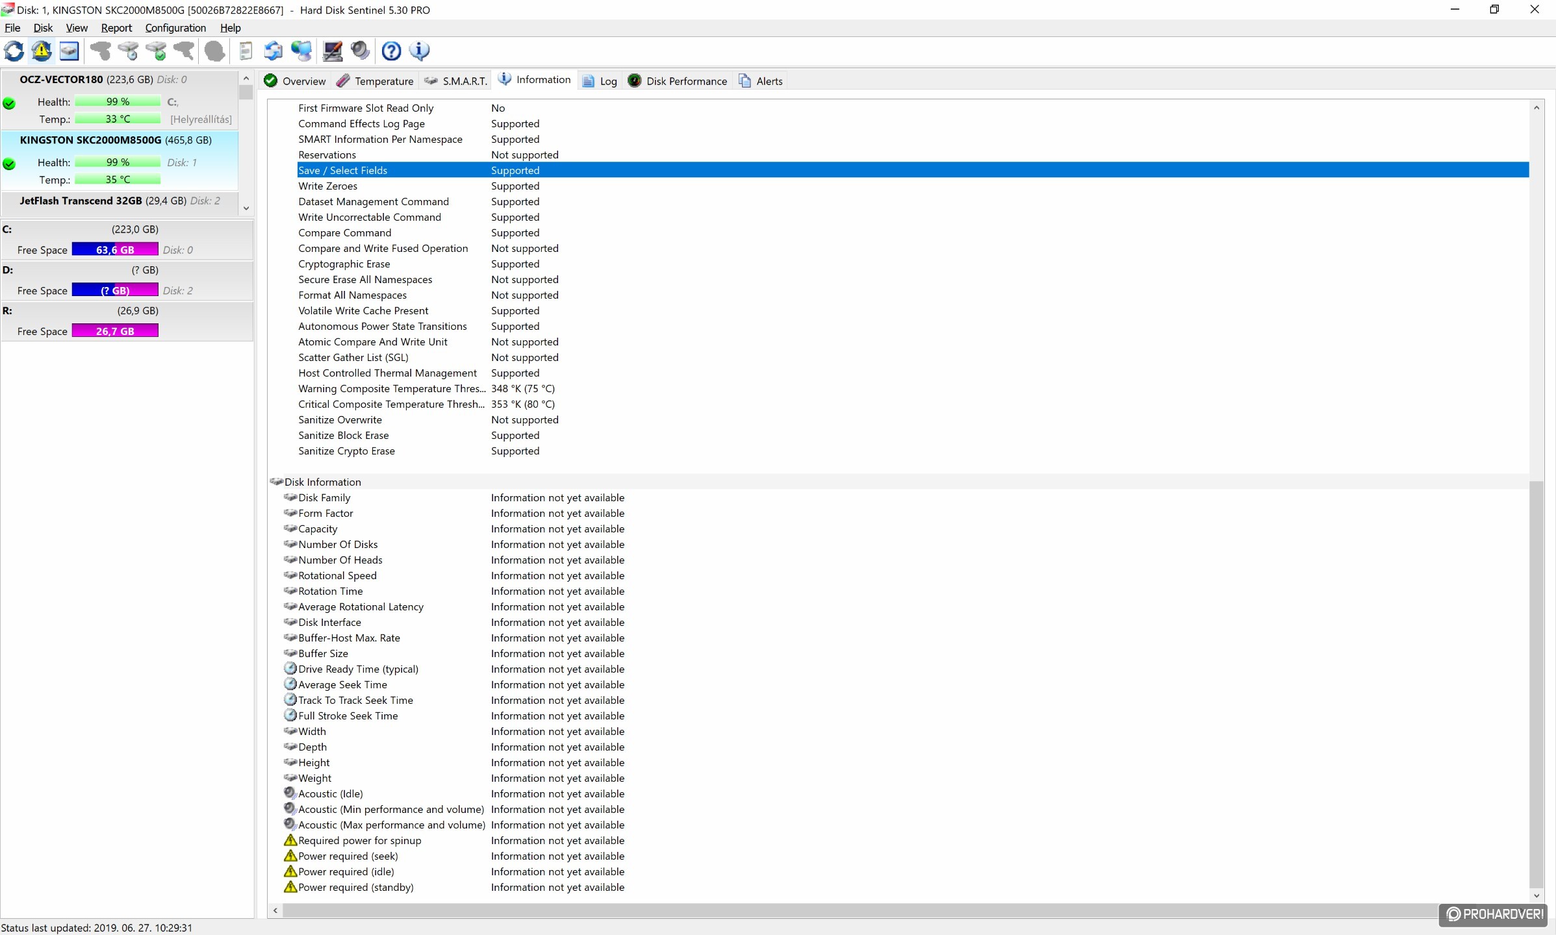Click the horizontal scrollbar left arrow
The width and height of the screenshot is (1556, 935).
275,910
